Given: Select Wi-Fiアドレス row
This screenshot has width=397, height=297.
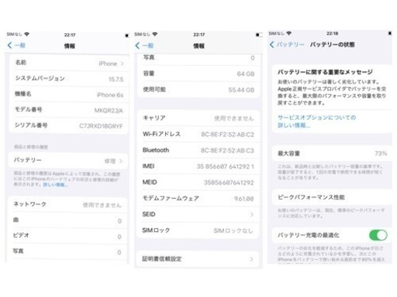Looking at the screenshot, I should pos(198,134).
